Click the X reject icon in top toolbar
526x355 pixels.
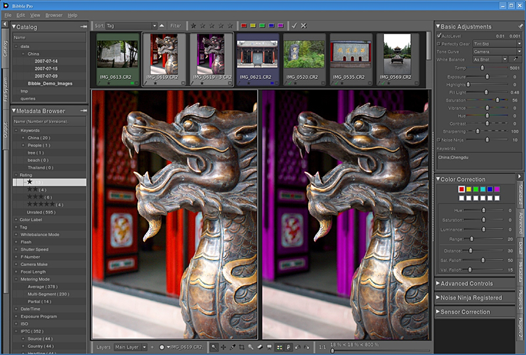(304, 26)
